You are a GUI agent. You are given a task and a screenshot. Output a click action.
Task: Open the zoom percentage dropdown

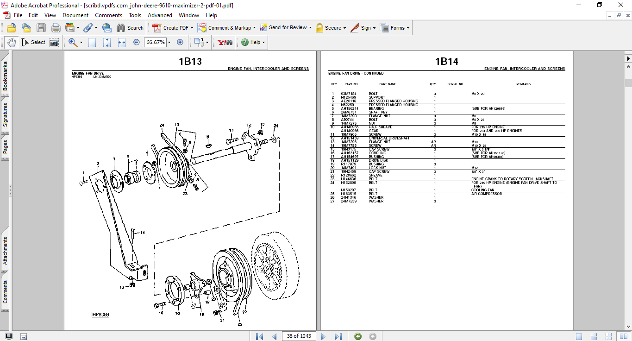pyautogui.click(x=169, y=42)
